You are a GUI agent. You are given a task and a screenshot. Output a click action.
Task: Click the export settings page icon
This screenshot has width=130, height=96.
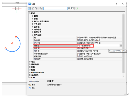[x=77, y=8]
